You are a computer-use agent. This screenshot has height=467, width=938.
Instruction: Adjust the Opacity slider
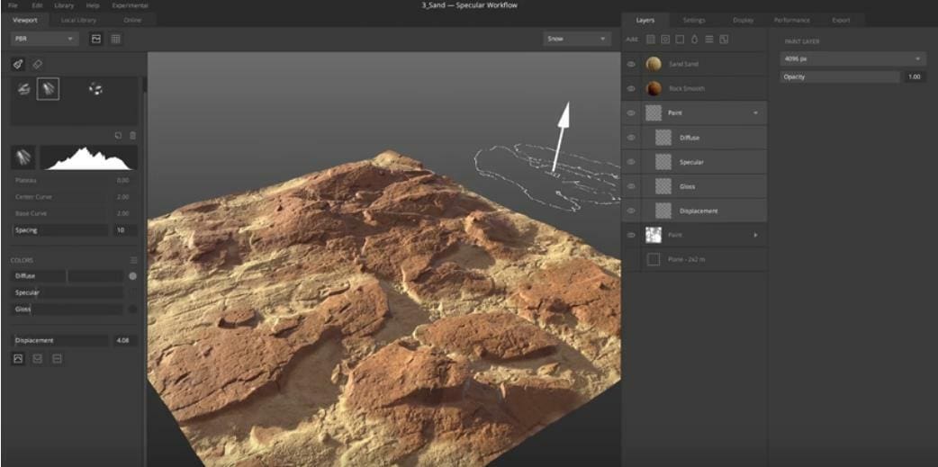(840, 77)
